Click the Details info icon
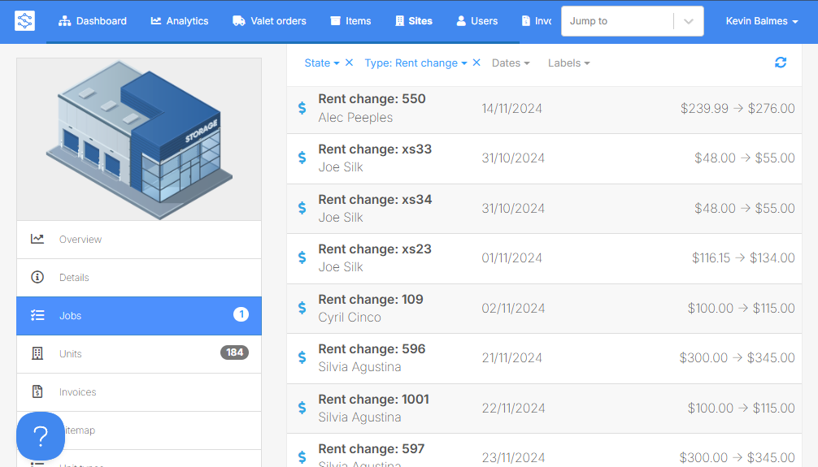The width and height of the screenshot is (818, 467). (37, 277)
